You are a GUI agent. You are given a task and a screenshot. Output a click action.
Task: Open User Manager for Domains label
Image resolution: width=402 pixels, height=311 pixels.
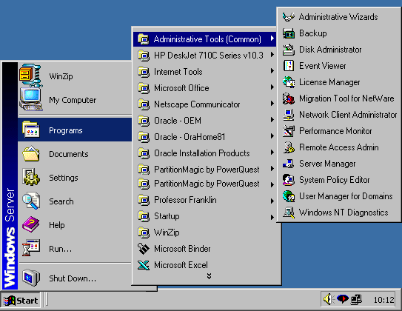click(x=346, y=196)
